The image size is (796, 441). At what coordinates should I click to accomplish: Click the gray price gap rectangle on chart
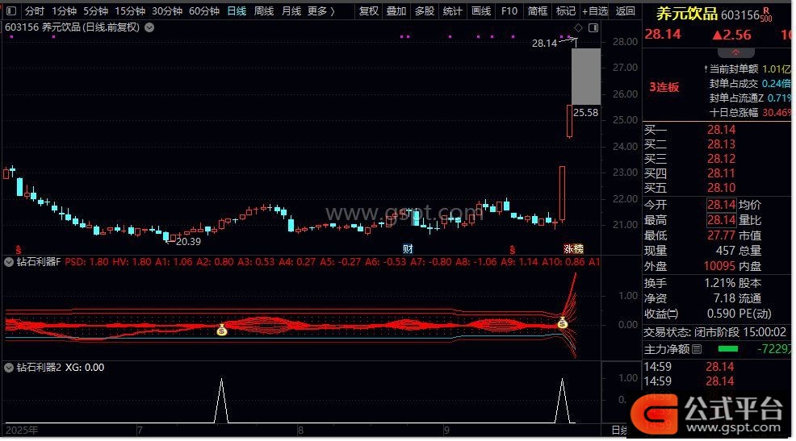pos(586,77)
